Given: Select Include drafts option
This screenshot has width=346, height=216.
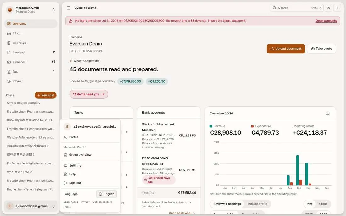Looking at the screenshot, I should [x=257, y=204].
